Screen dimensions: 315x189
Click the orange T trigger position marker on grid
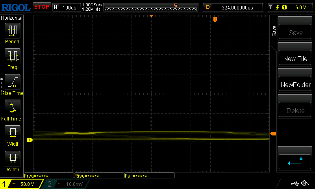tap(215, 20)
